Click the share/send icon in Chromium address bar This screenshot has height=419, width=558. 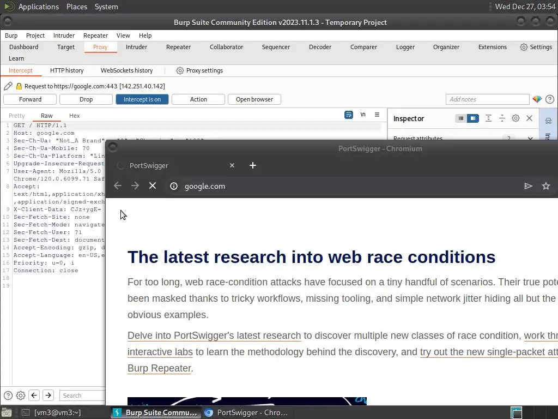528,185
